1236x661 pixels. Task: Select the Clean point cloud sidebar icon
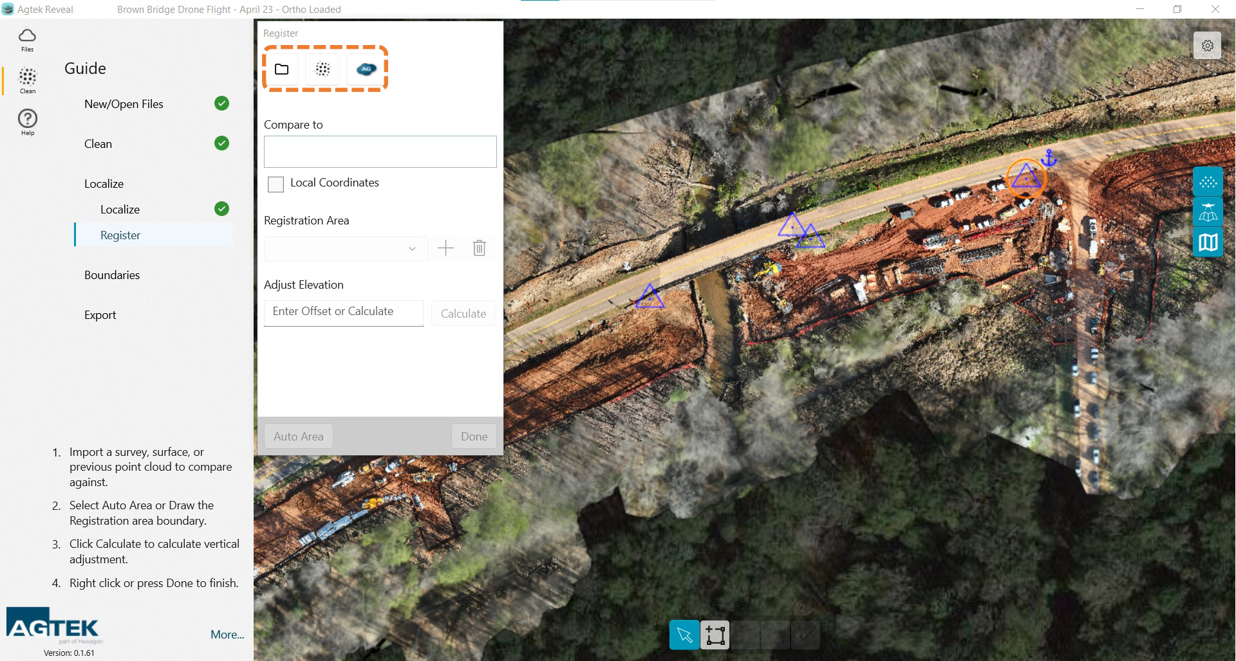coord(27,80)
